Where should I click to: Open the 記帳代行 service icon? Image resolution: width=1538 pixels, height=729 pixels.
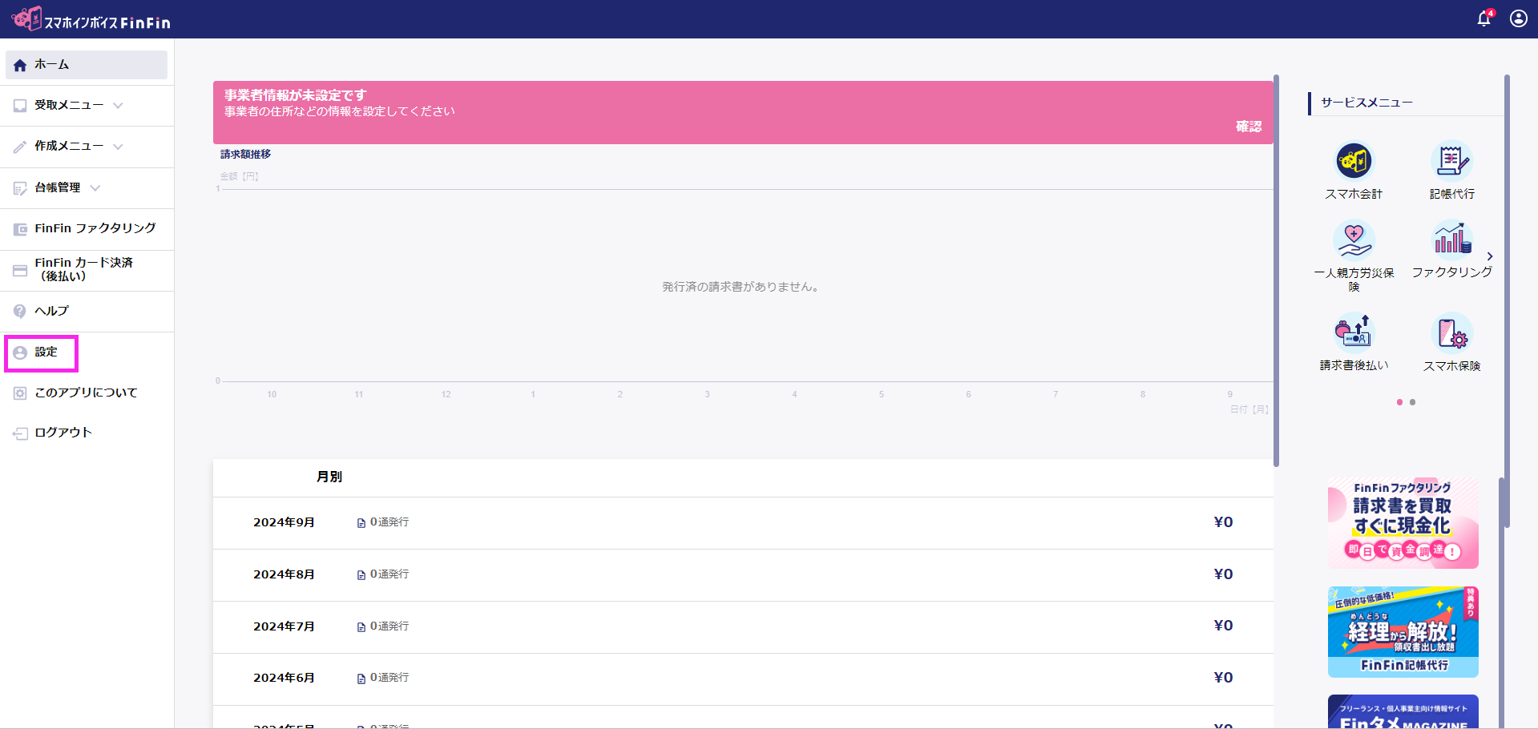tap(1451, 160)
